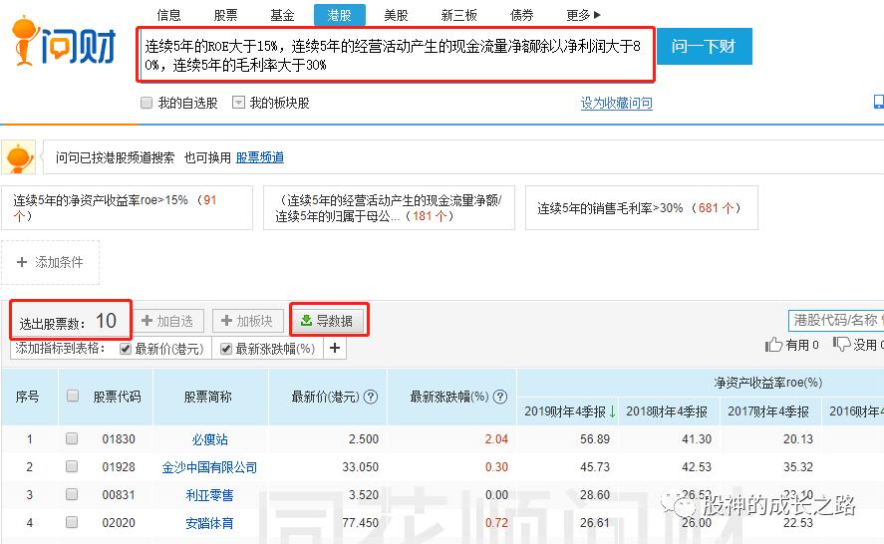Tick the checkbox for stock 01830

pyautogui.click(x=72, y=438)
